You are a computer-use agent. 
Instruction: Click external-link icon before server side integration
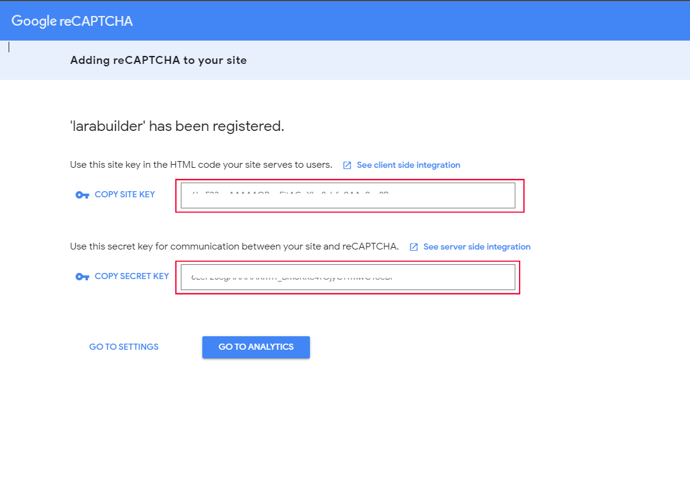[414, 247]
